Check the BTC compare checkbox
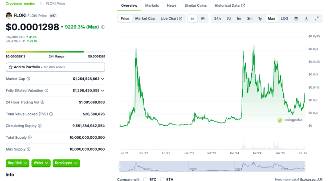 [x=145, y=179]
